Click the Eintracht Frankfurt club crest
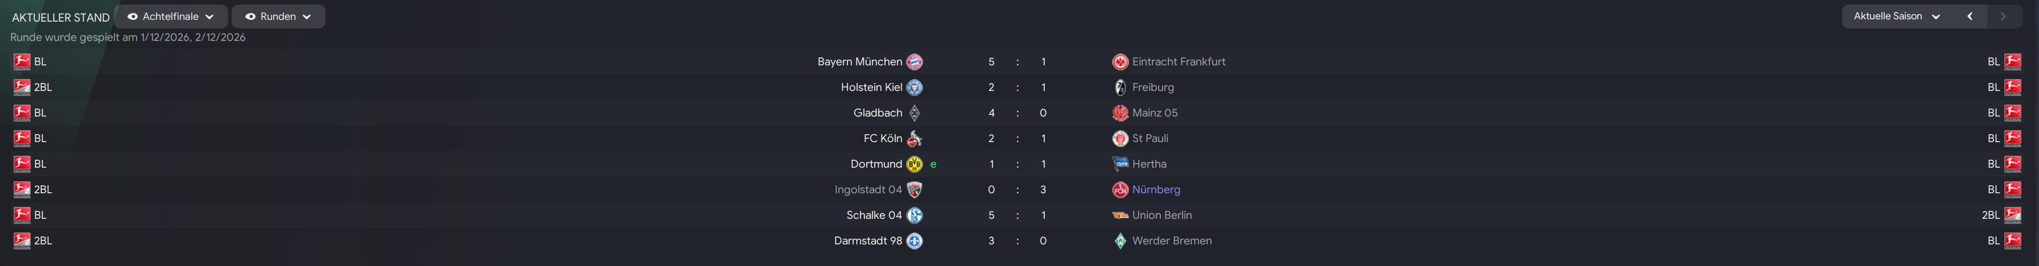Viewport: 2039px width, 266px height. (x=1120, y=62)
